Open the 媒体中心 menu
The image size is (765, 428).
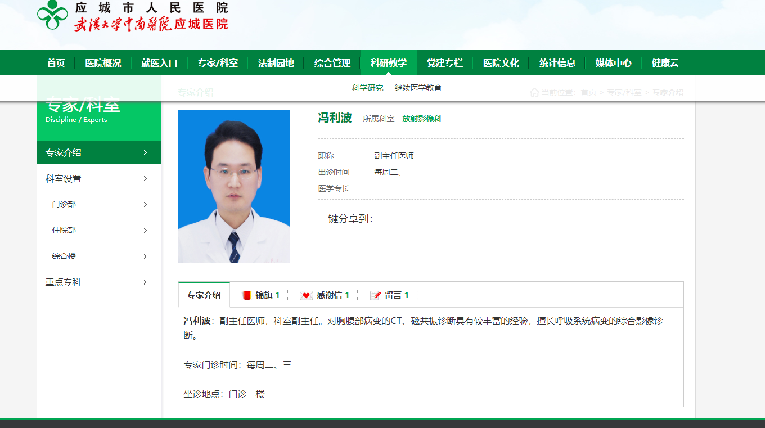coord(614,63)
